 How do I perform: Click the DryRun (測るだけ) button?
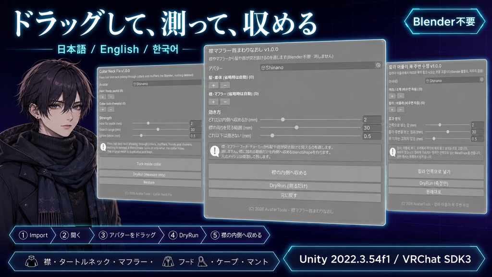[x=295, y=186]
